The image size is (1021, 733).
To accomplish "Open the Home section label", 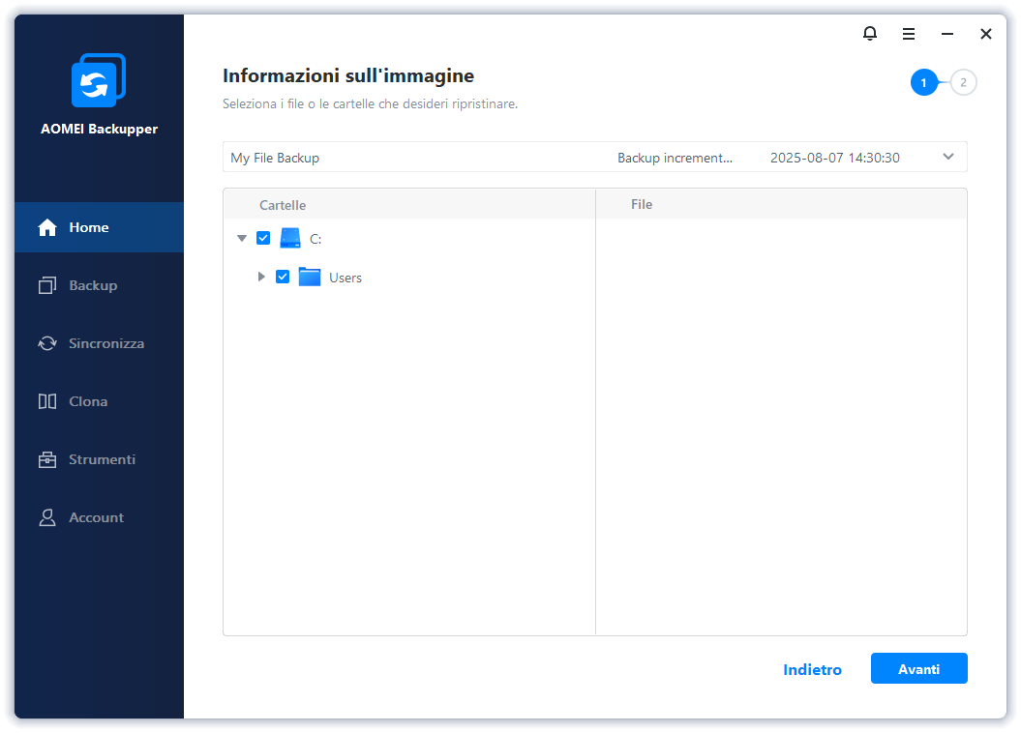I will 89,227.
